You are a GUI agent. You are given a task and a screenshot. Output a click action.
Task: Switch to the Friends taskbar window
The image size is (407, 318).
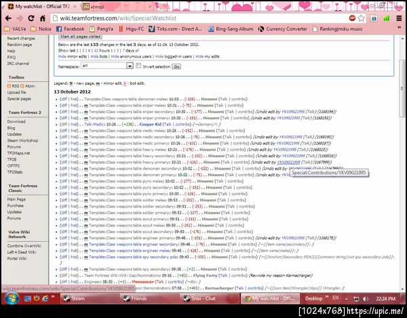click(149, 298)
